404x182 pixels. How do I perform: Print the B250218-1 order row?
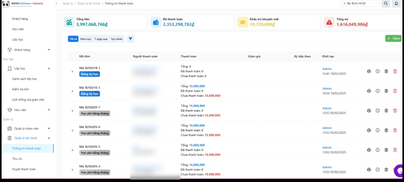click(369, 71)
